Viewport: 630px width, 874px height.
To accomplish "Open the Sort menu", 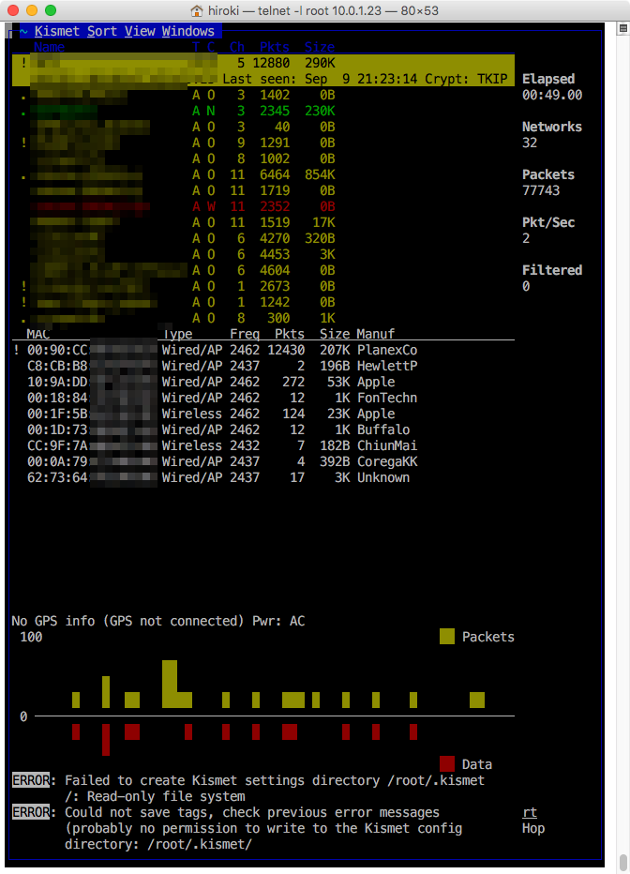I will 102,31.
